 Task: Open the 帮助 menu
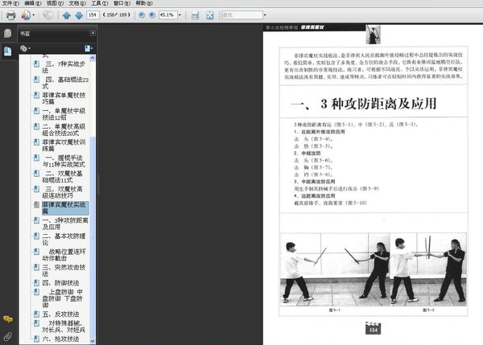click(x=144, y=3)
